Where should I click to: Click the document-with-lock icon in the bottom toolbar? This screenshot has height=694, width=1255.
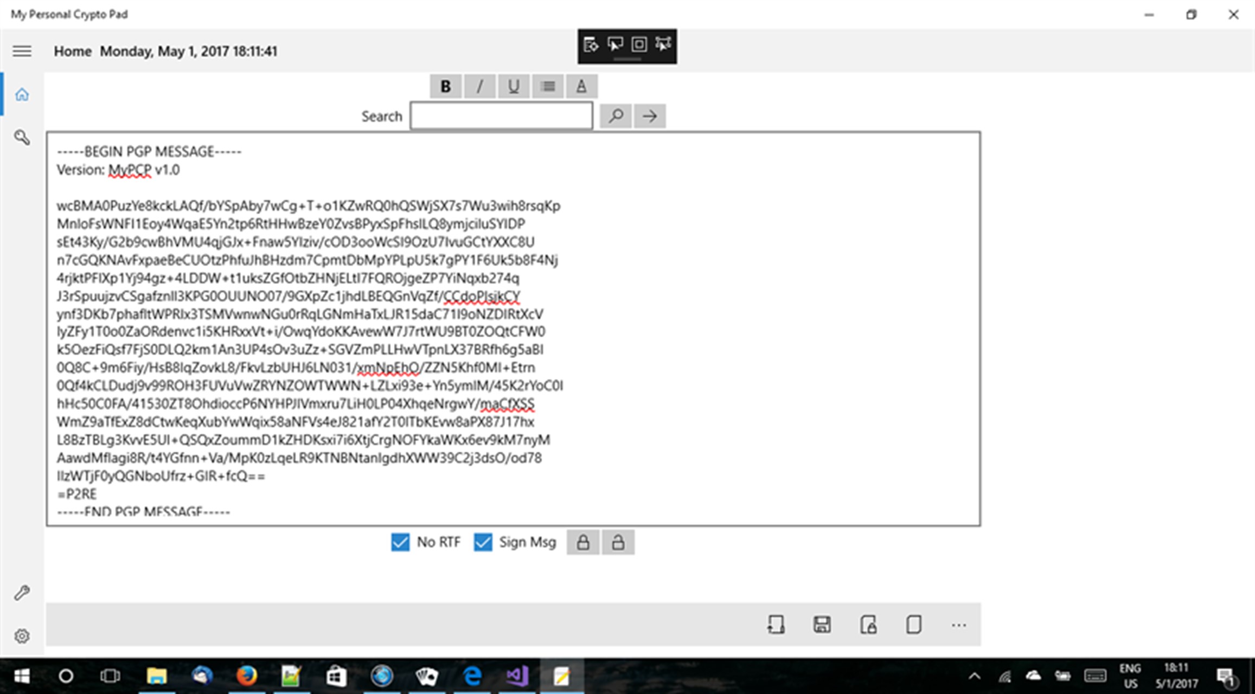click(869, 625)
